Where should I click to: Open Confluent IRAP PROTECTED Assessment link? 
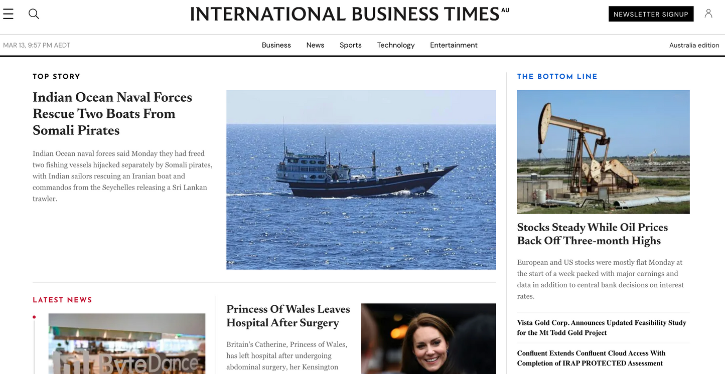(x=592, y=358)
